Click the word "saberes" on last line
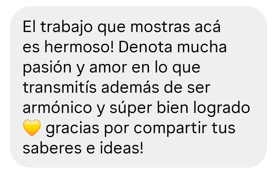Image resolution: width=278 pixels, height=174 pixels. coord(52,148)
